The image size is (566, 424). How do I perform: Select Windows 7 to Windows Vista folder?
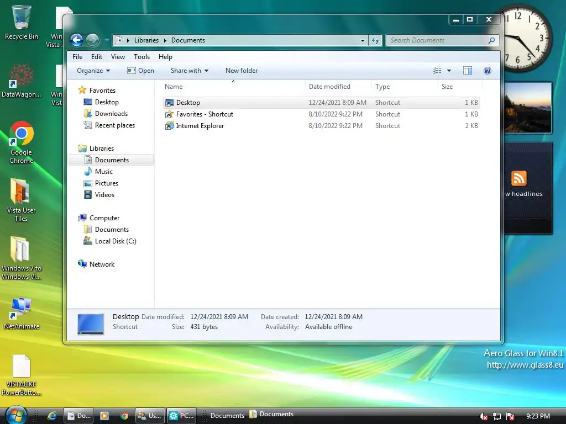point(21,258)
